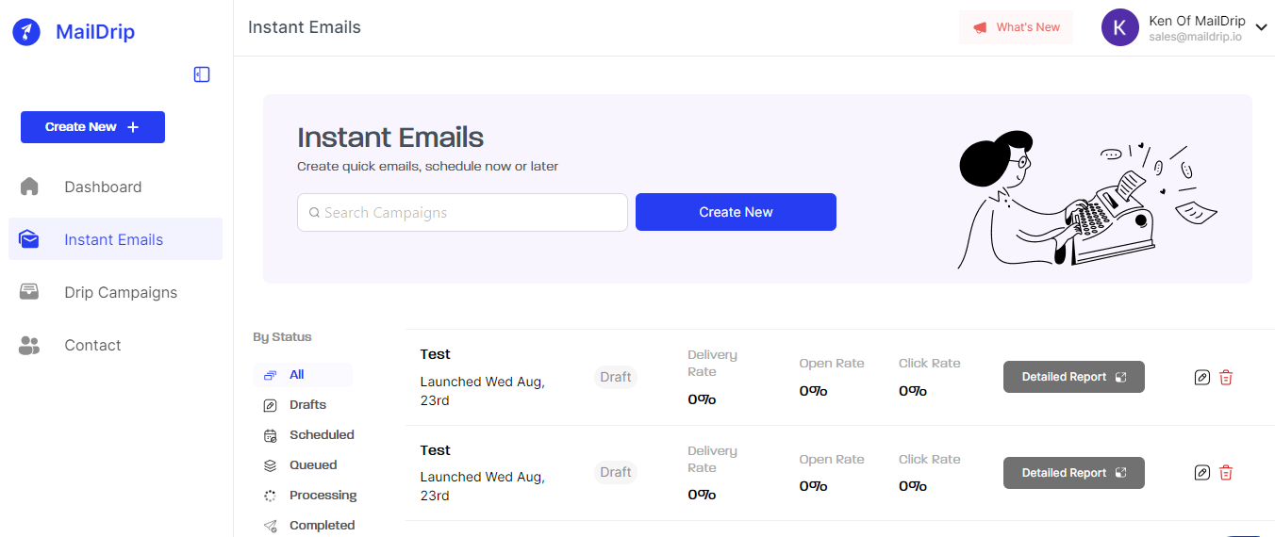Click the By Status heading

[282, 337]
